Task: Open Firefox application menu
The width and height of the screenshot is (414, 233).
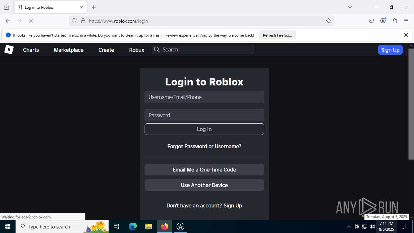Action: point(406,21)
